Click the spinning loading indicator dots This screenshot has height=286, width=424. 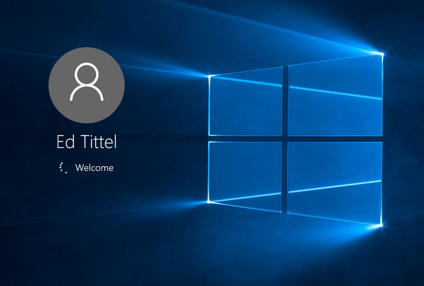click(63, 168)
